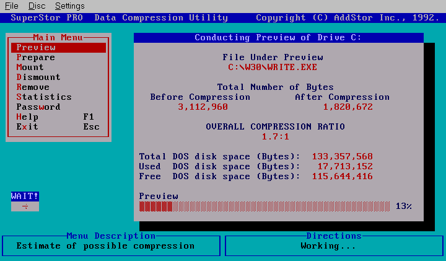Click the Working... directions text

[328, 246]
